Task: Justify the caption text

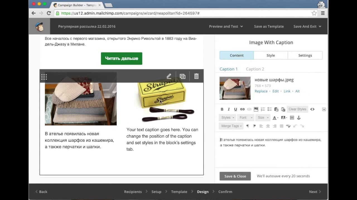Action: [x=282, y=126]
